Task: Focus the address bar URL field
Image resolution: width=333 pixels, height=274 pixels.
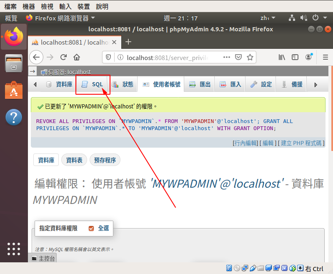Action: 168,58
